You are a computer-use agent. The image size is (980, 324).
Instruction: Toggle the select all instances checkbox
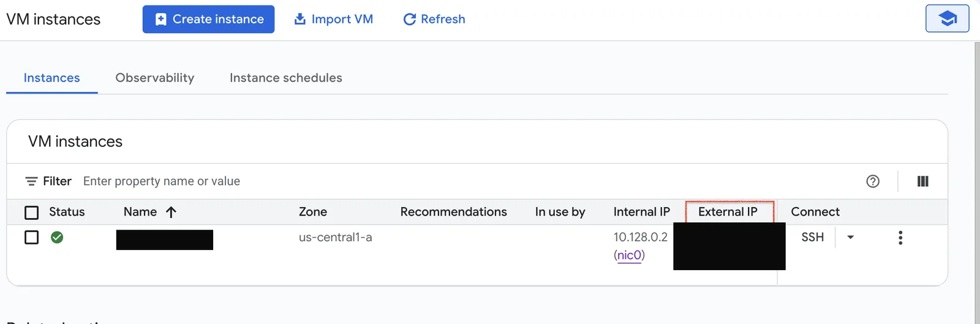coord(31,213)
